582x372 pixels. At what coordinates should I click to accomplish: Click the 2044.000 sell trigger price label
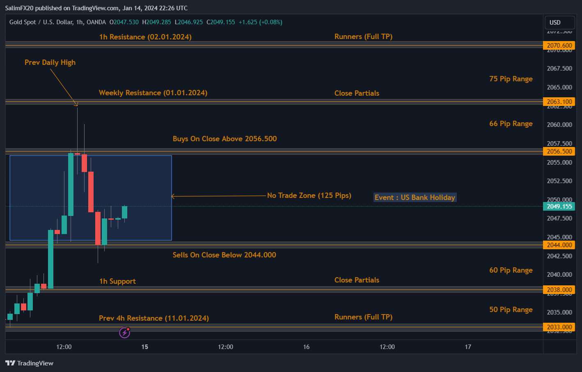coord(559,245)
